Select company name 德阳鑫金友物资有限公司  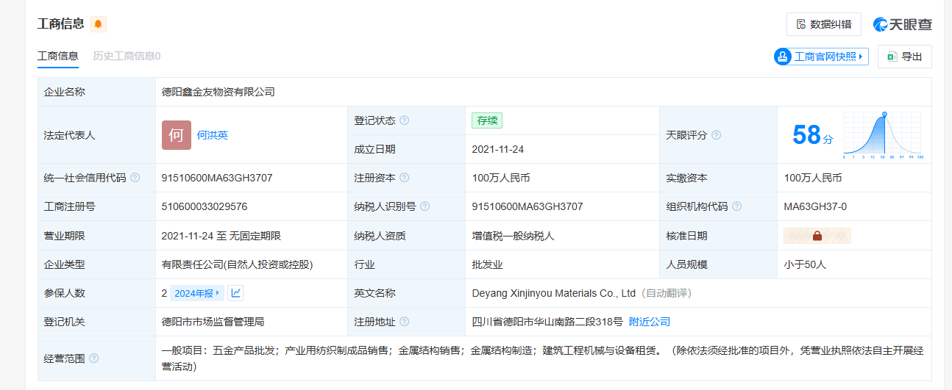219,92
